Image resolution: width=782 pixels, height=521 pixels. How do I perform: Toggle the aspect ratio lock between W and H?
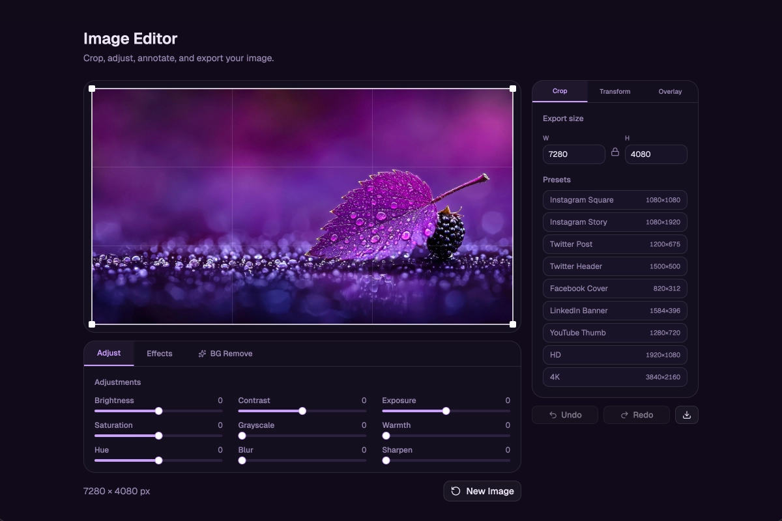[x=615, y=151]
